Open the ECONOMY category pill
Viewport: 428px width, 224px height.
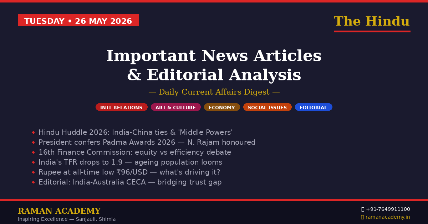pos(222,107)
